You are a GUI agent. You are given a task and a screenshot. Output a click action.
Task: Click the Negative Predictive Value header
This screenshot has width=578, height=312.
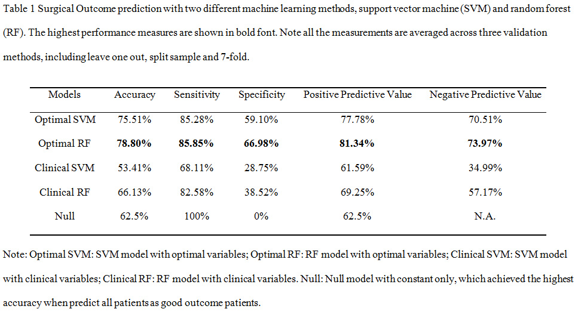(x=485, y=94)
